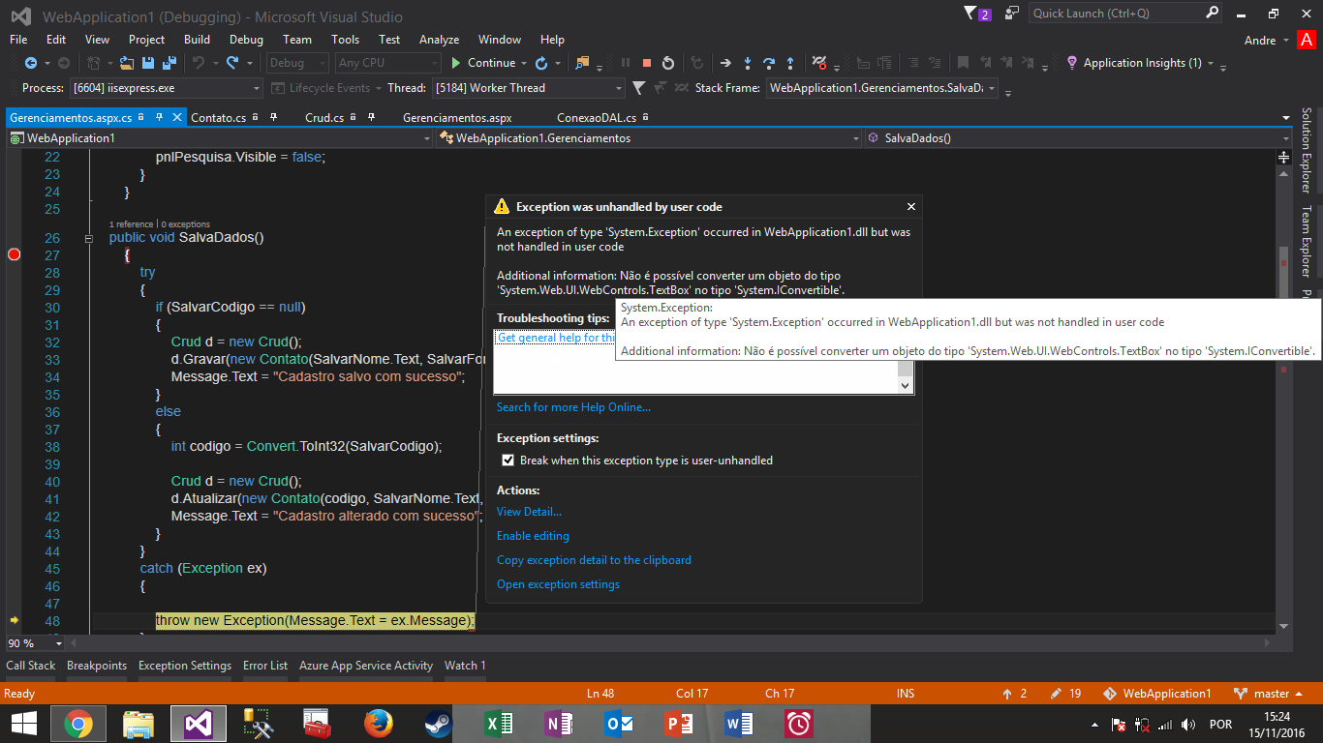Open the File menu

point(18,40)
